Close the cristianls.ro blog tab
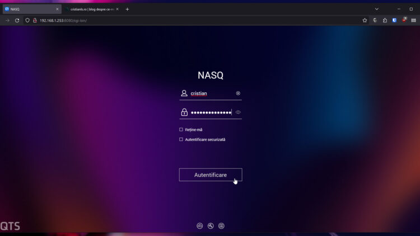420x236 pixels. (x=118, y=9)
